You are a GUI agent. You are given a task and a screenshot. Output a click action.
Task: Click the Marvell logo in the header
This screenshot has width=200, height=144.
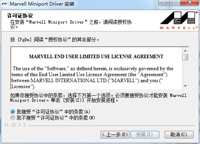179,20
